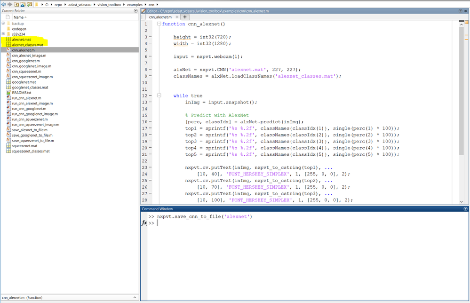Click the breakpoint dash on line 16

pos(150,122)
